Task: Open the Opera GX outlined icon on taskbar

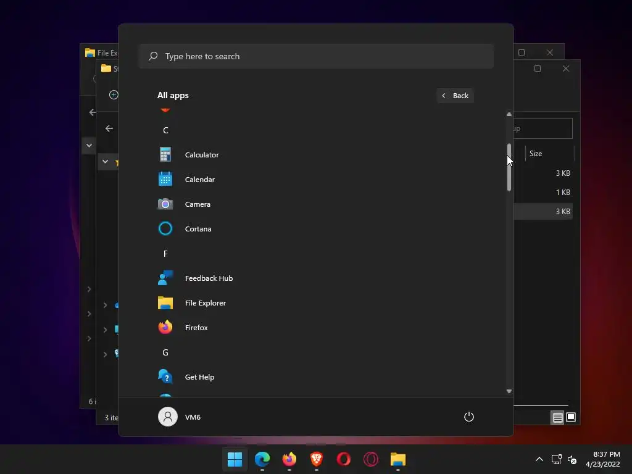Action: click(371, 459)
